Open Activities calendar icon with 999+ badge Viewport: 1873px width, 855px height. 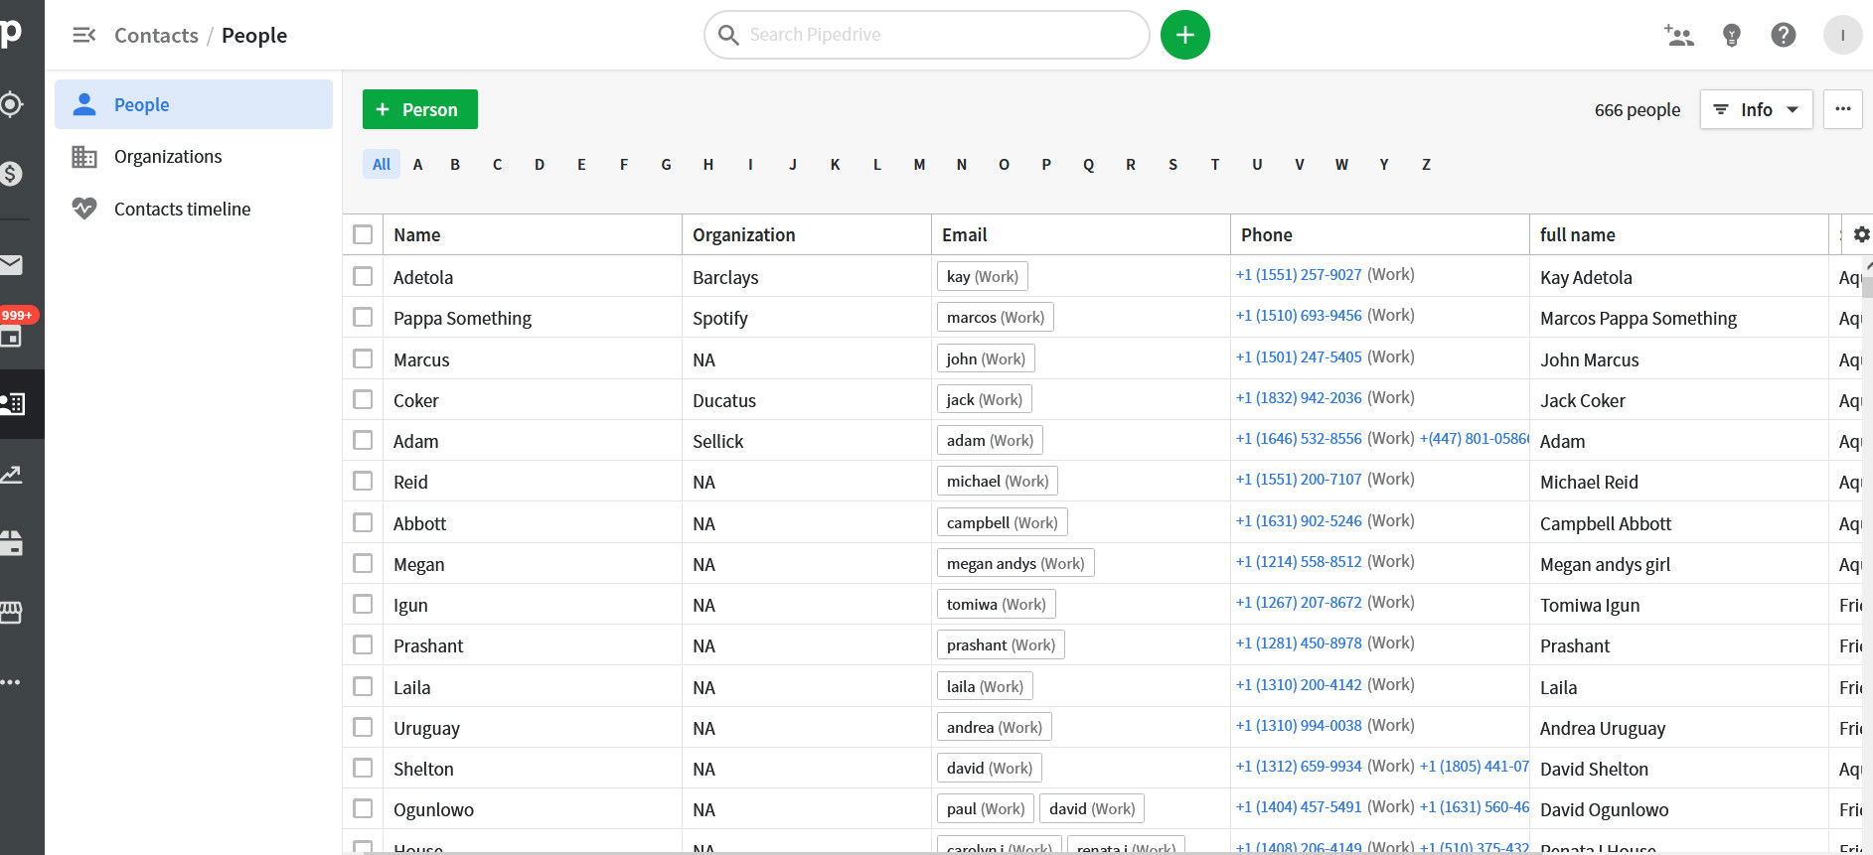coord(11,335)
